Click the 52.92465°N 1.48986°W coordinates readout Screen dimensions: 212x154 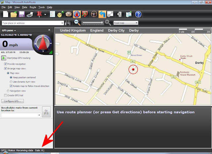16,35
